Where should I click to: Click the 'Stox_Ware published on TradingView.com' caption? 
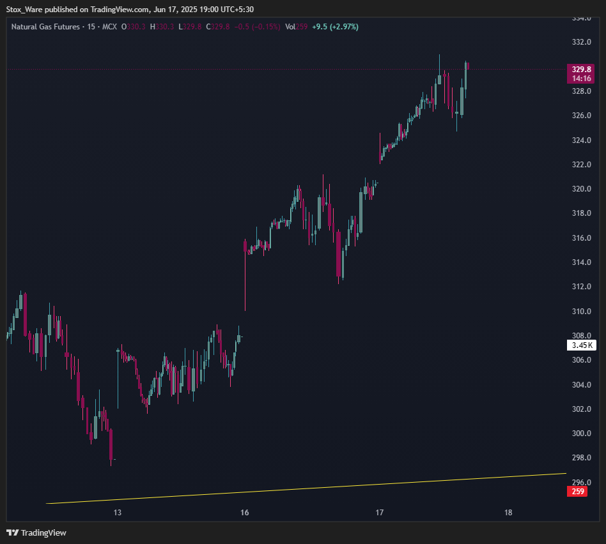click(78, 10)
